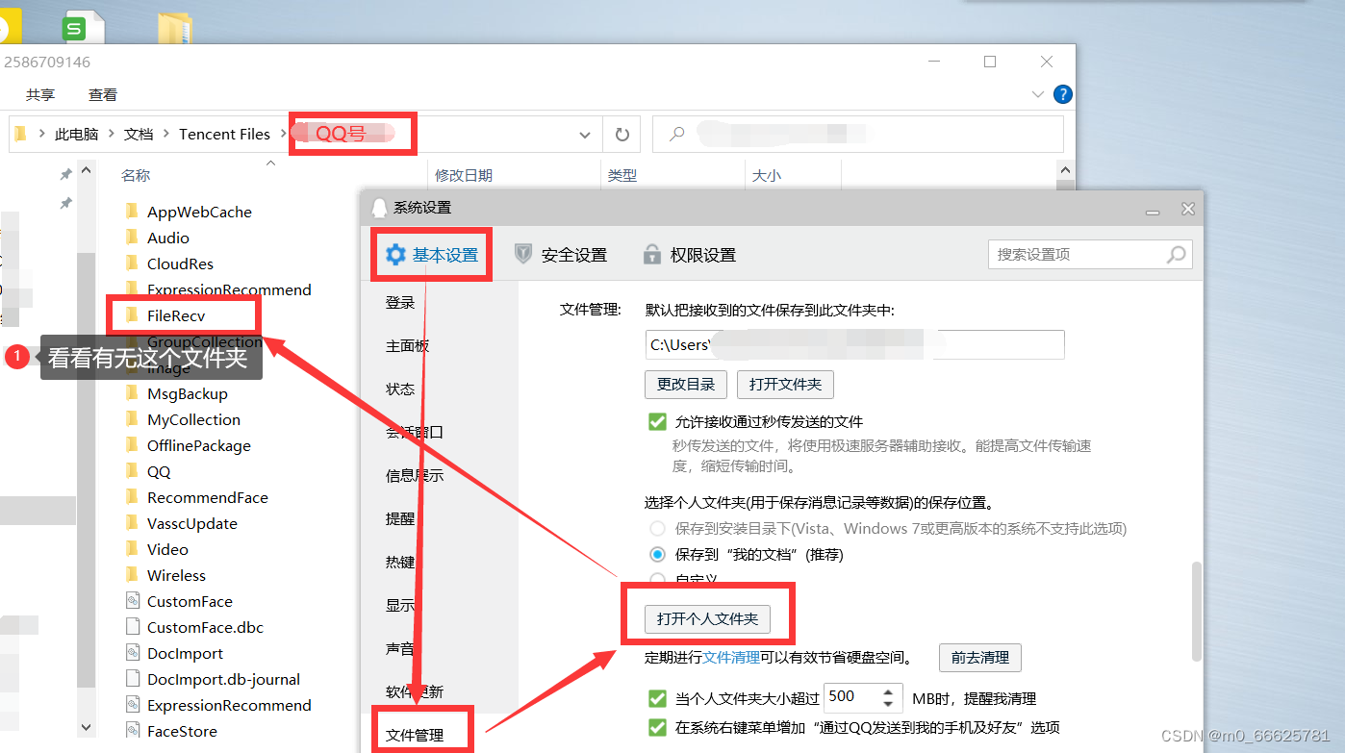Select 信息展示 in settings sidebar
The width and height of the screenshot is (1345, 753).
click(x=415, y=476)
